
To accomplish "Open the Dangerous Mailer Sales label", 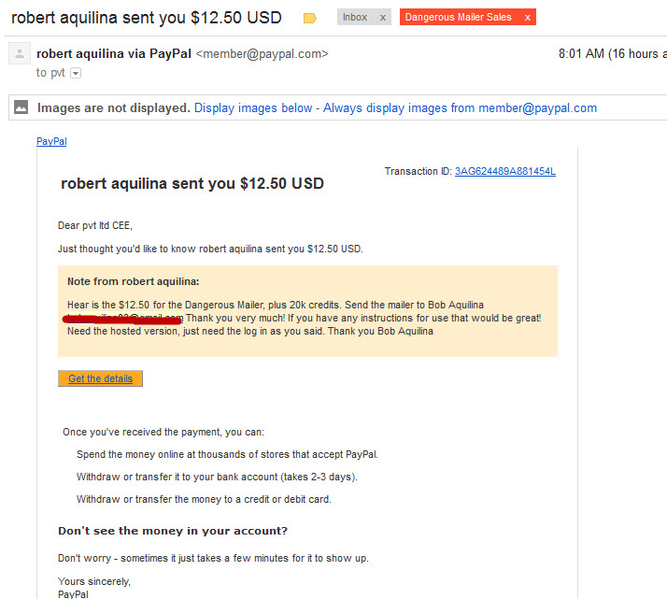I will click(458, 17).
